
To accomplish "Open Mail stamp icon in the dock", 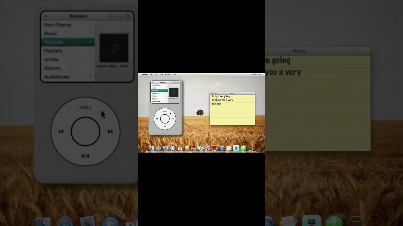I will click(166, 148).
